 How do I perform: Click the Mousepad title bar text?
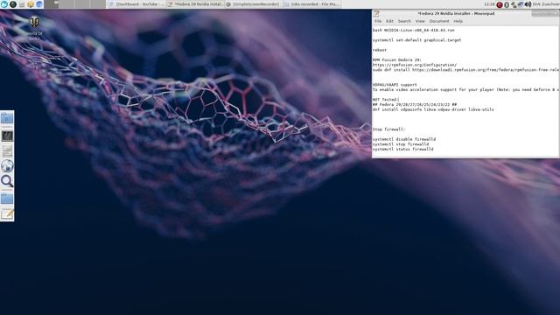pyautogui.click(x=456, y=14)
